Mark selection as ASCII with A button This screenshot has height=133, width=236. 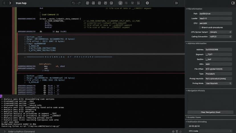tap(93, 3)
